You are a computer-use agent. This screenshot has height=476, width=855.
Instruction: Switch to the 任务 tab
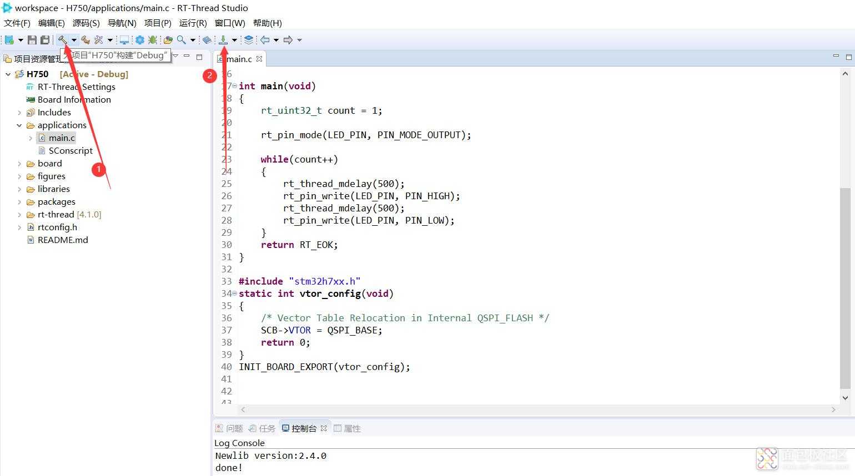(x=262, y=428)
